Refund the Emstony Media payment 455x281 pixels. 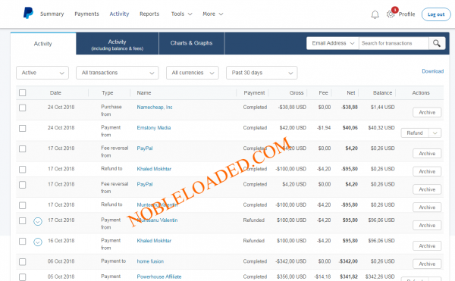pos(415,133)
